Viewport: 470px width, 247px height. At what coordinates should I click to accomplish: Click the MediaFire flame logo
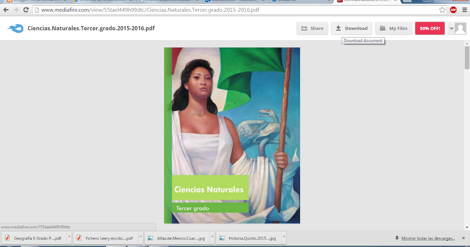(x=15, y=28)
